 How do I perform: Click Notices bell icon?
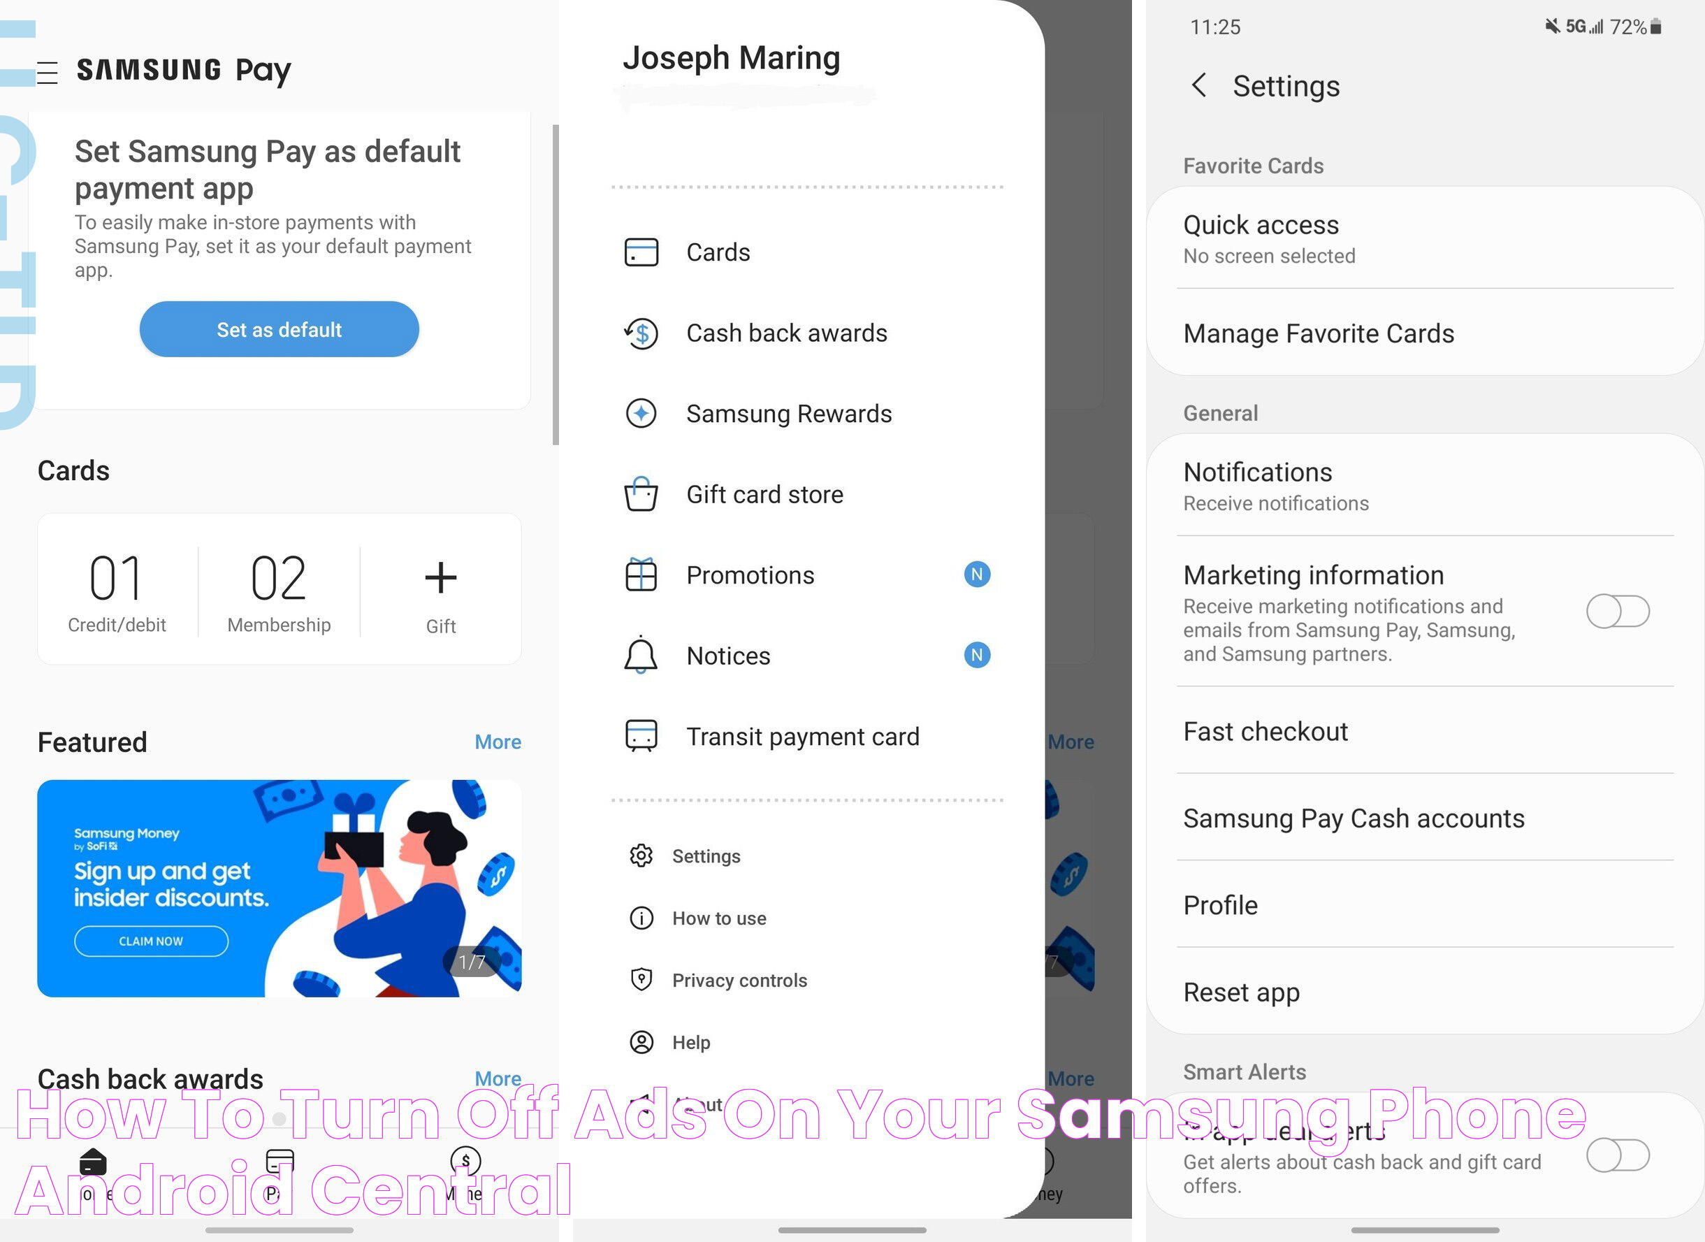(641, 654)
